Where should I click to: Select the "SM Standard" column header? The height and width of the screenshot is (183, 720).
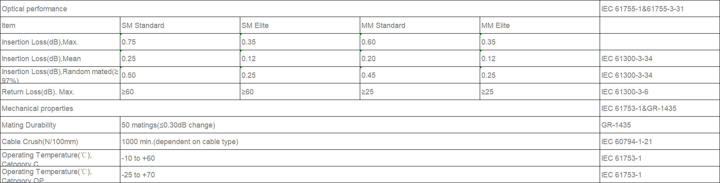coord(143,26)
